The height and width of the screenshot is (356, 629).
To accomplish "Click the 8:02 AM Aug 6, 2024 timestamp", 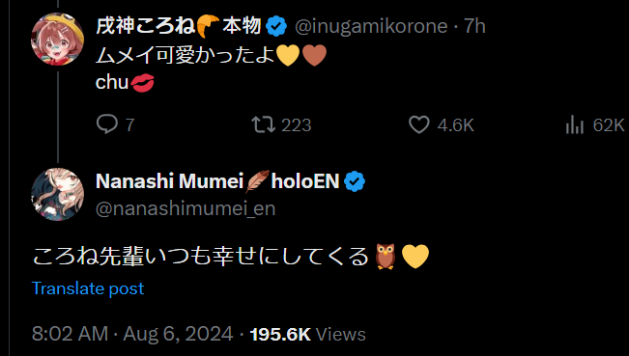I will click(132, 334).
